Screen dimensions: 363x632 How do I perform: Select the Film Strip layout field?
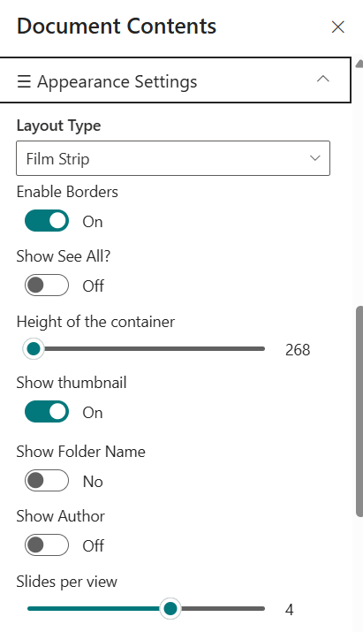coord(173,158)
